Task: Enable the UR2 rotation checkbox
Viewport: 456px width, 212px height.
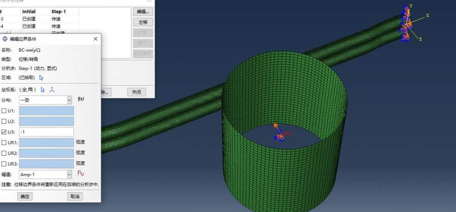Action: coord(4,153)
